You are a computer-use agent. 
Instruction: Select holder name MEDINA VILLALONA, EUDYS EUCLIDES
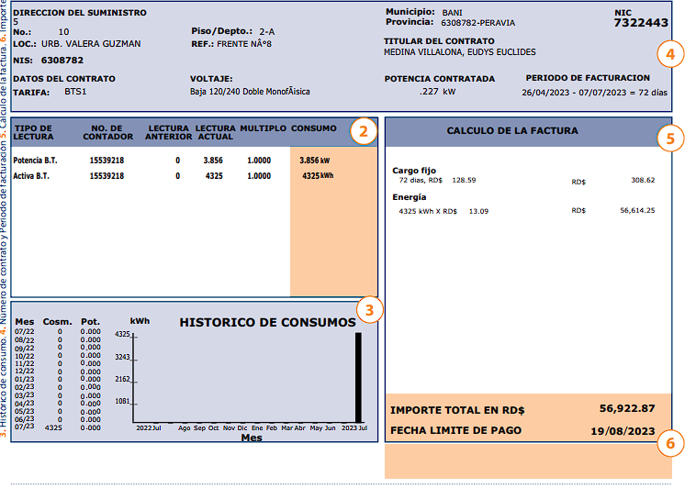(x=459, y=52)
